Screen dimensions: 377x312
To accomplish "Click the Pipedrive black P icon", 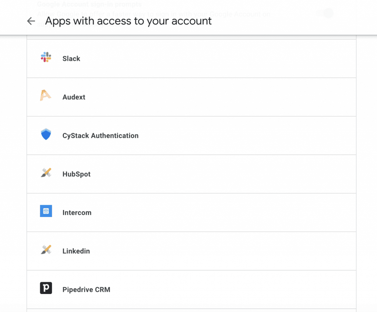I will [x=46, y=288].
